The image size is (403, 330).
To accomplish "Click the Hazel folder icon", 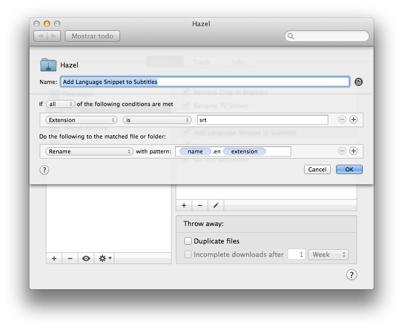I will click(48, 65).
